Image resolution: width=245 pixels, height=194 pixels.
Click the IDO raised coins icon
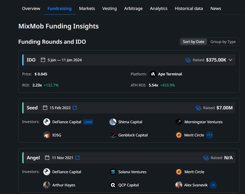tap(188, 60)
